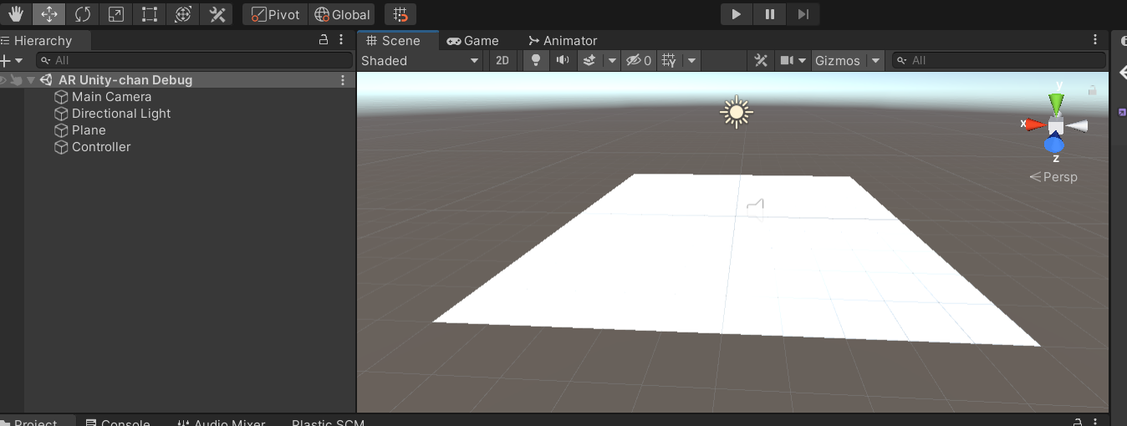Image resolution: width=1127 pixels, height=426 pixels.
Task: Select the Transform tool
Action: click(x=183, y=14)
